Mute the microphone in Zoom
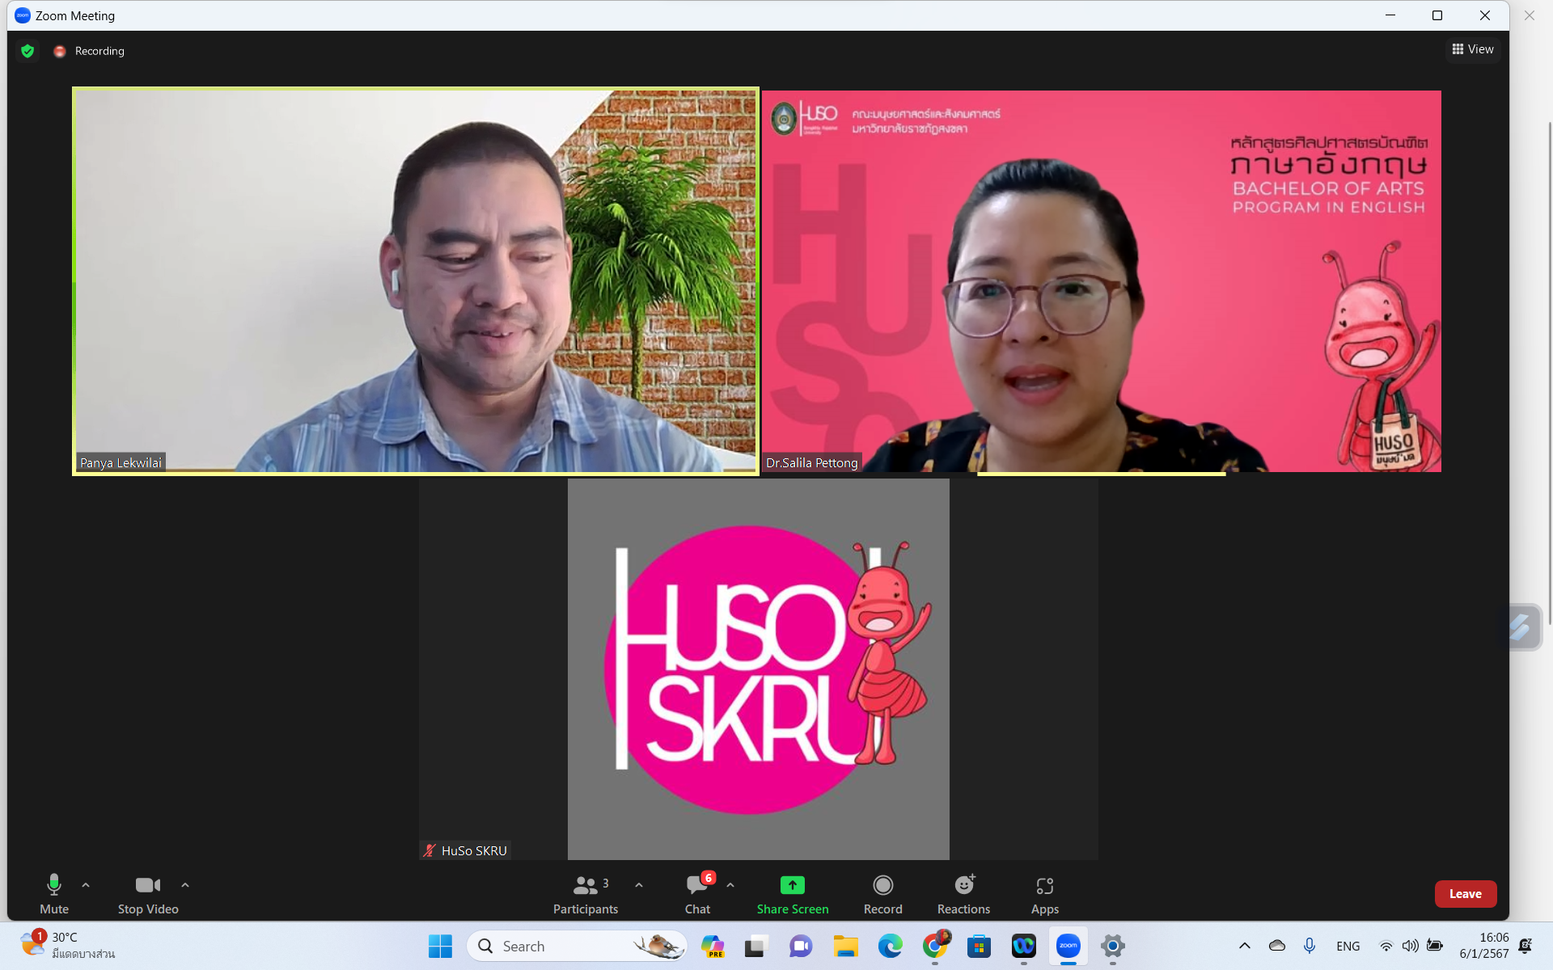Image resolution: width=1553 pixels, height=970 pixels. point(54,894)
